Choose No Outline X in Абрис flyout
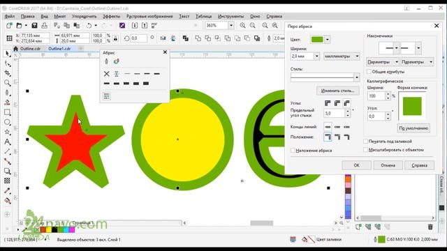Screen dimensions: 447x251 click(107, 74)
